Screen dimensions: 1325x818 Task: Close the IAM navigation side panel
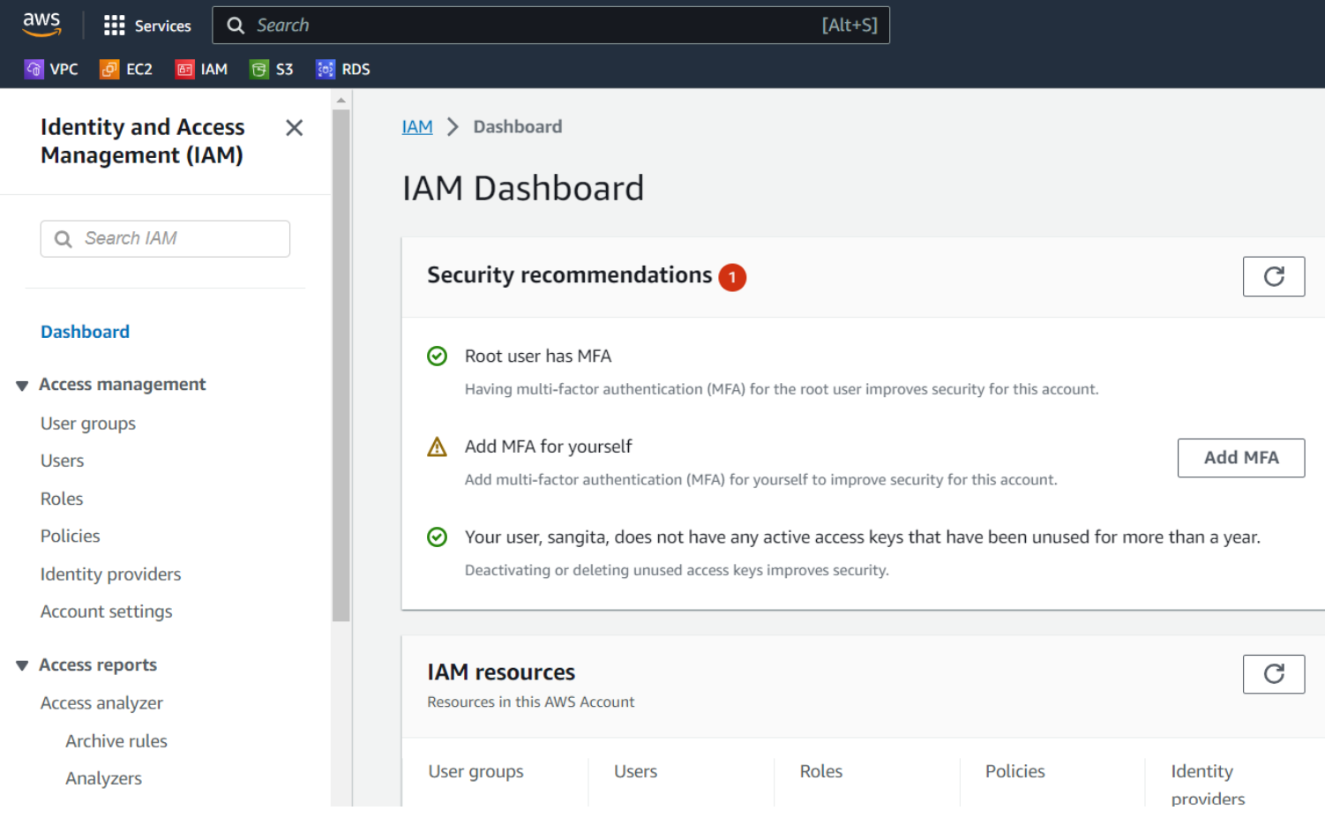click(x=295, y=128)
